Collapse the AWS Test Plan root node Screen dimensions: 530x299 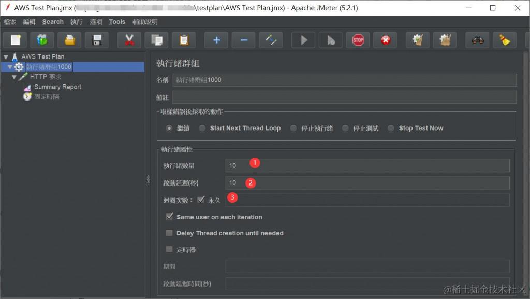click(5, 56)
